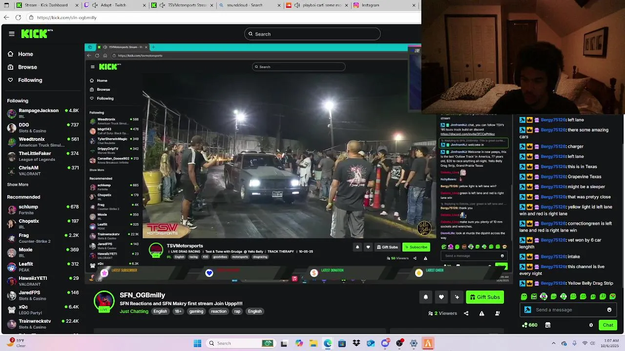
Task: Open Dropbox from taskbar
Action: 356,343
